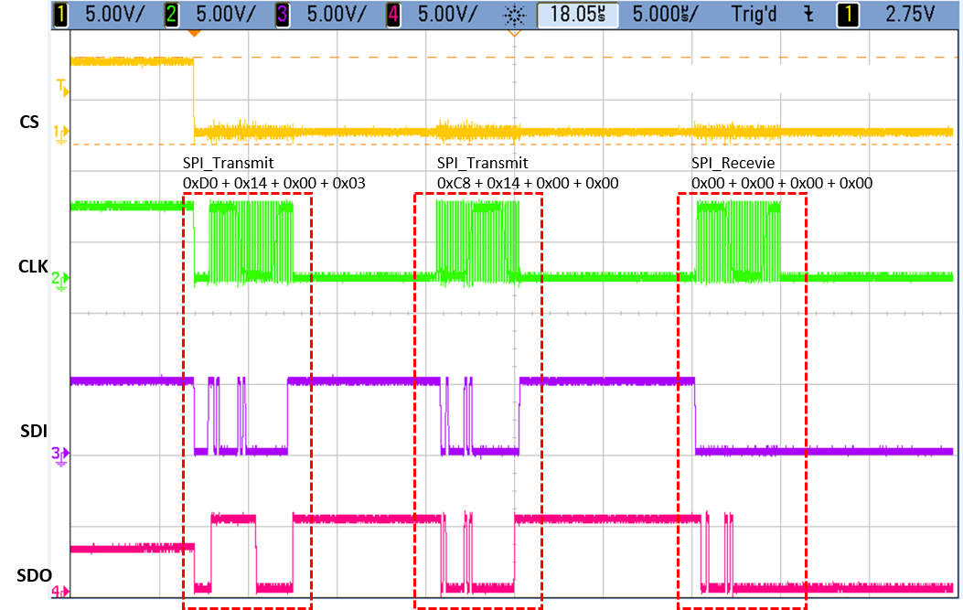The width and height of the screenshot is (963, 610).
Task: Click the Channel 1 ground reference marker
Action: click(61, 131)
